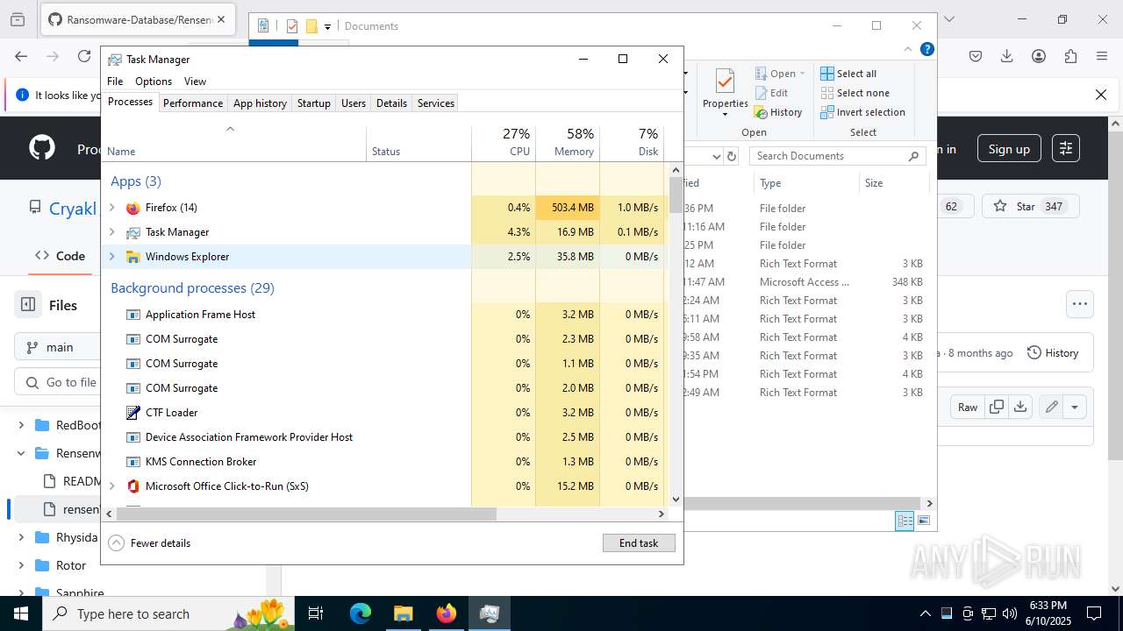1123x631 pixels.
Task: Open the Services tab in Task Manager
Action: [x=436, y=103]
